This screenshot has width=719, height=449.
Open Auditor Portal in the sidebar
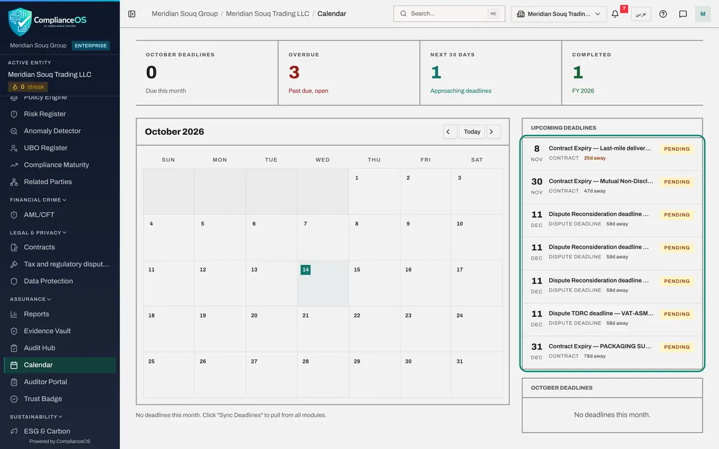[60, 382]
